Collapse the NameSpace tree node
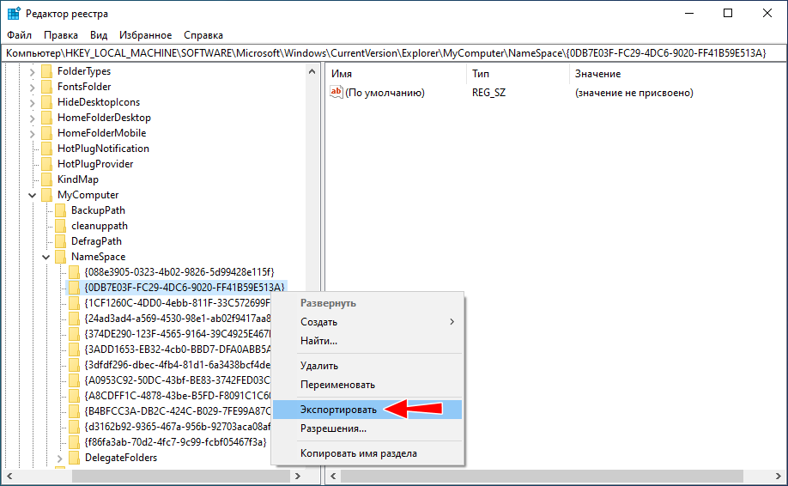The image size is (788, 486). coord(46,257)
